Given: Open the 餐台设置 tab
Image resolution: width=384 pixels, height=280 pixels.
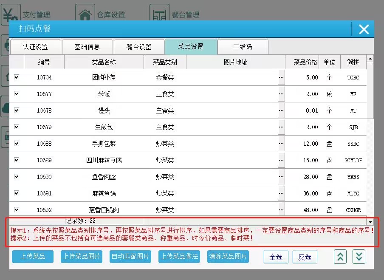Looking at the screenshot, I should click(139, 47).
